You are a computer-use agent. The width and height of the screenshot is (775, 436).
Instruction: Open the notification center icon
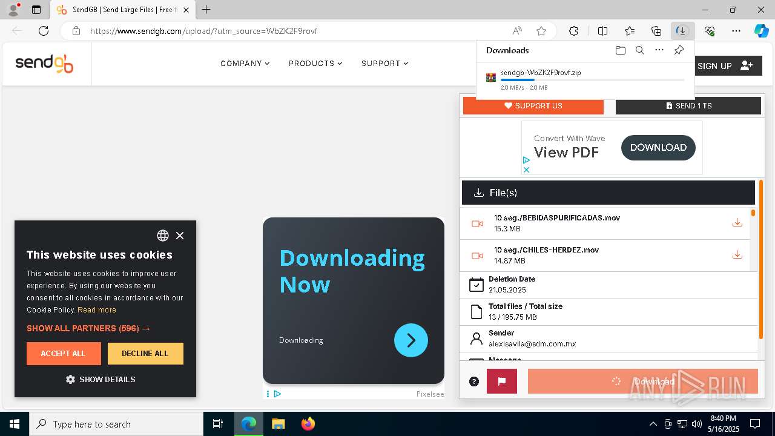tap(755, 424)
